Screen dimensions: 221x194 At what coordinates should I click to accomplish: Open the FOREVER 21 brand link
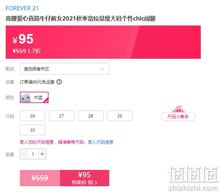click(x=22, y=8)
